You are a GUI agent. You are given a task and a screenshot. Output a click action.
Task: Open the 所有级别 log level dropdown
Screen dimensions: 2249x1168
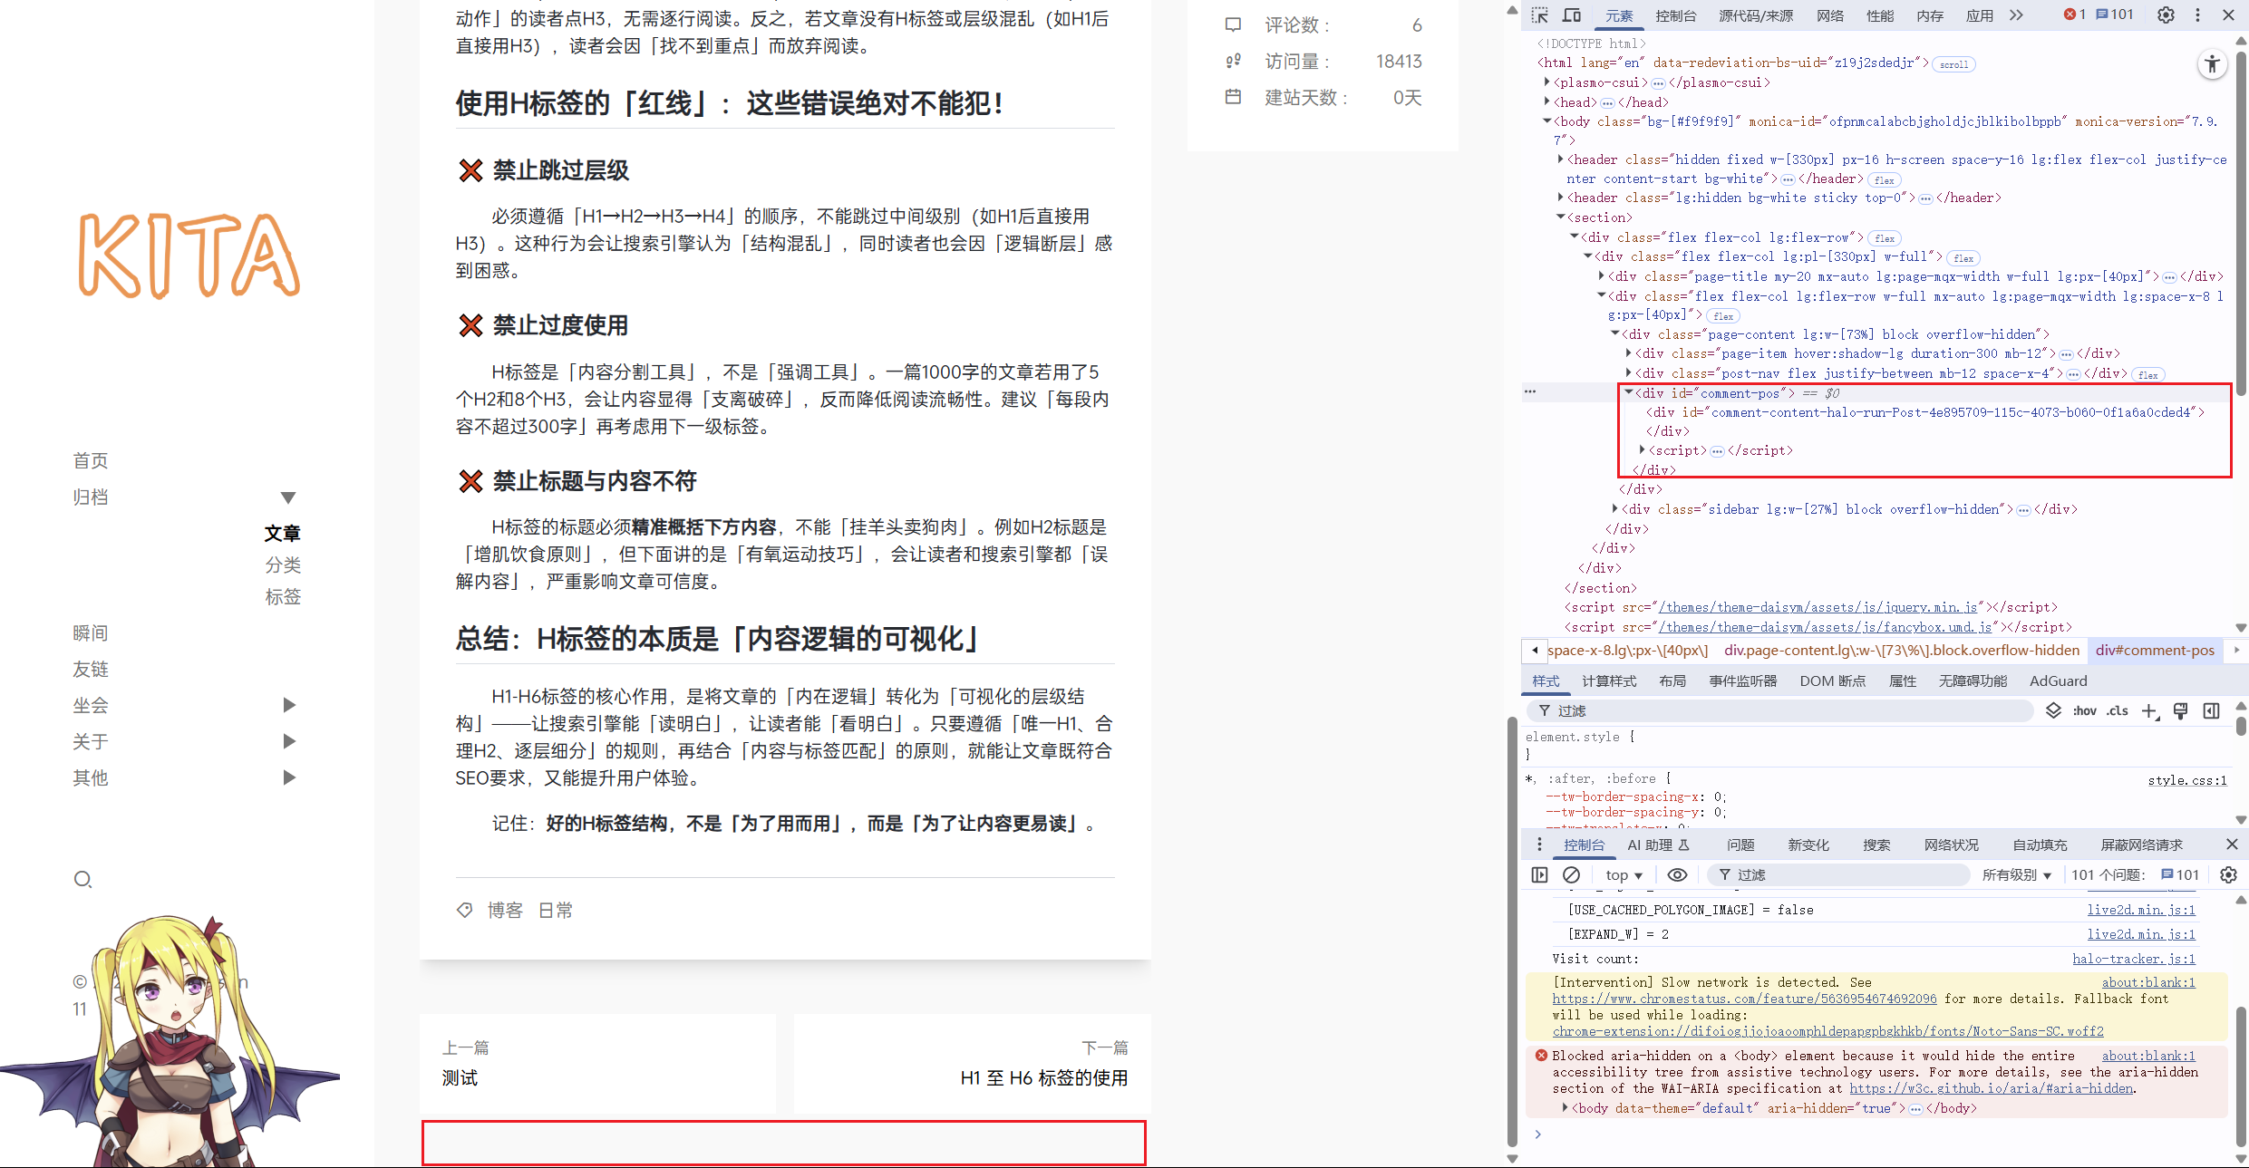(2016, 875)
